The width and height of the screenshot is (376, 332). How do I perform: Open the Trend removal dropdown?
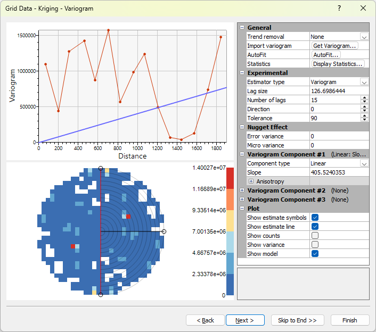point(364,37)
